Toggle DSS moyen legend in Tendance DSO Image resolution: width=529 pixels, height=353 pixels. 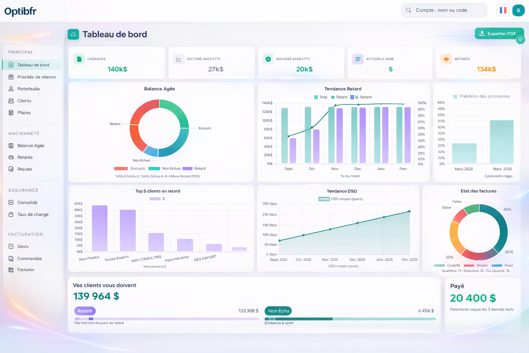[x=341, y=199]
